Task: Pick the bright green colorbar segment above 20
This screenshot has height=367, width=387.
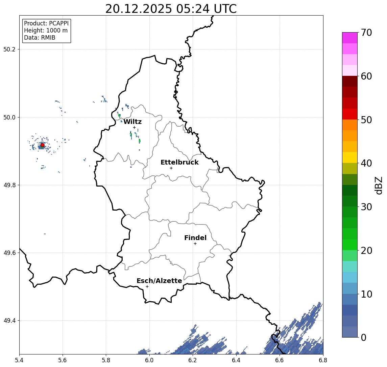Action: tap(350, 244)
